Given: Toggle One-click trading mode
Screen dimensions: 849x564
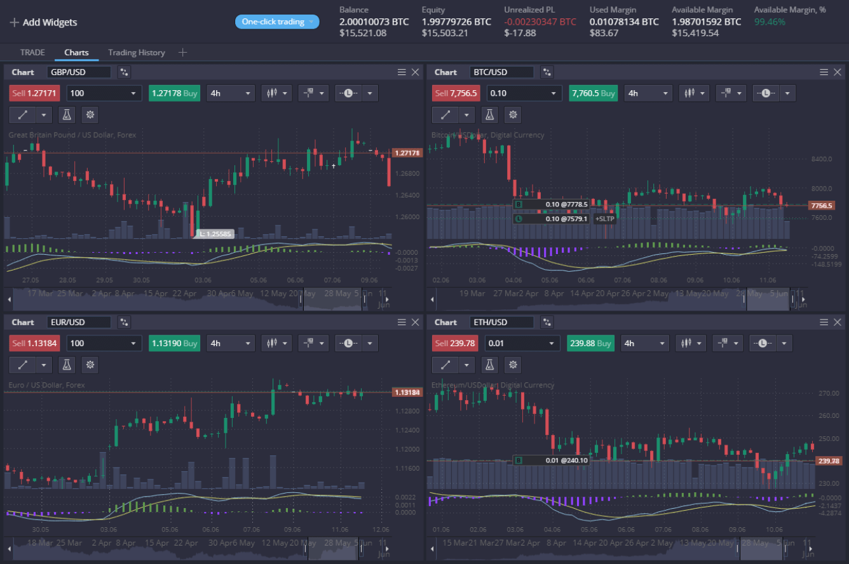Looking at the screenshot, I should coord(277,22).
